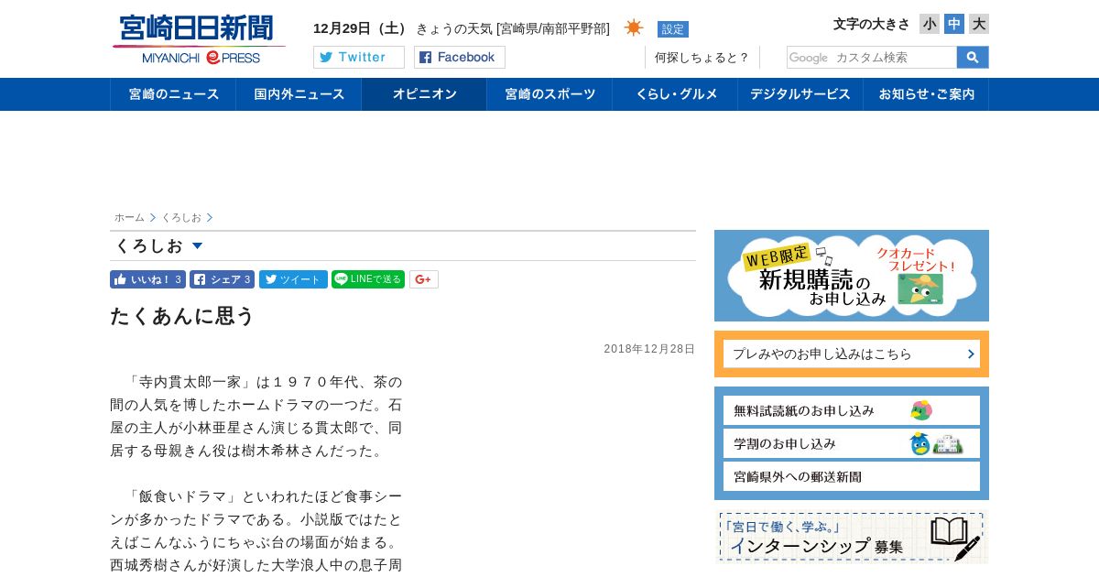The height and width of the screenshot is (577, 1099).
Task: Open the Facebook button in the header
Action: pos(460,57)
